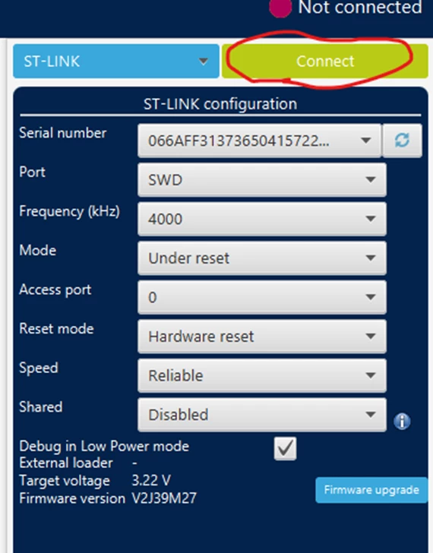Image resolution: width=433 pixels, height=553 pixels.
Task: Refresh the serial number list
Action: tap(402, 141)
